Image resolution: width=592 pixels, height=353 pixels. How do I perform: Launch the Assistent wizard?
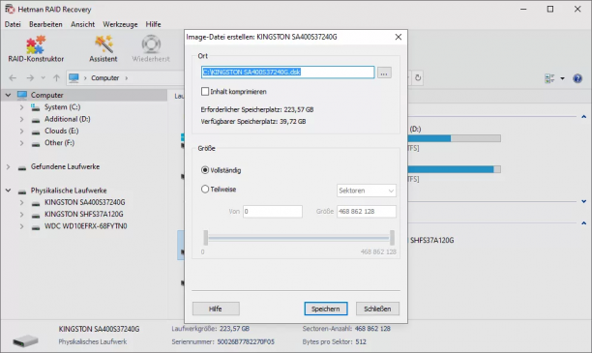104,49
